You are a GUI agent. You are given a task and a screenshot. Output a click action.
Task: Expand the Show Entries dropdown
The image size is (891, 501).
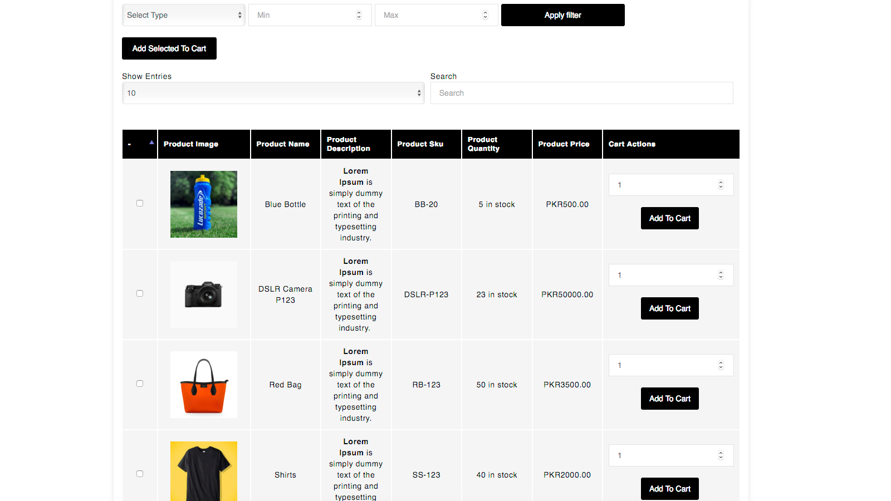coord(273,93)
